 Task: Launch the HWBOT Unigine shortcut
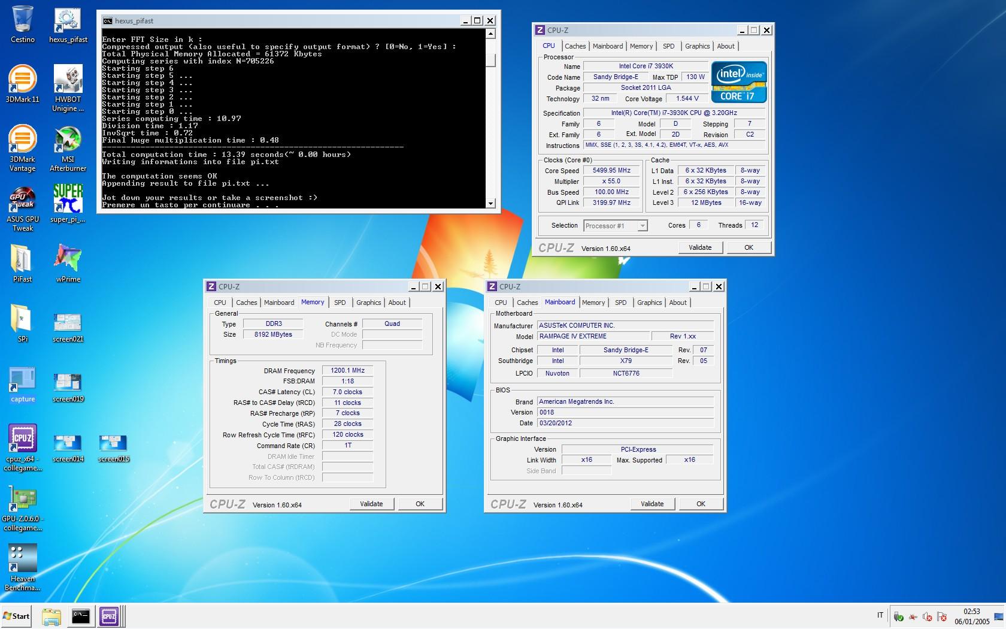68,89
